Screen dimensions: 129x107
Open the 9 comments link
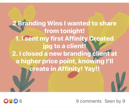(x=89, y=101)
